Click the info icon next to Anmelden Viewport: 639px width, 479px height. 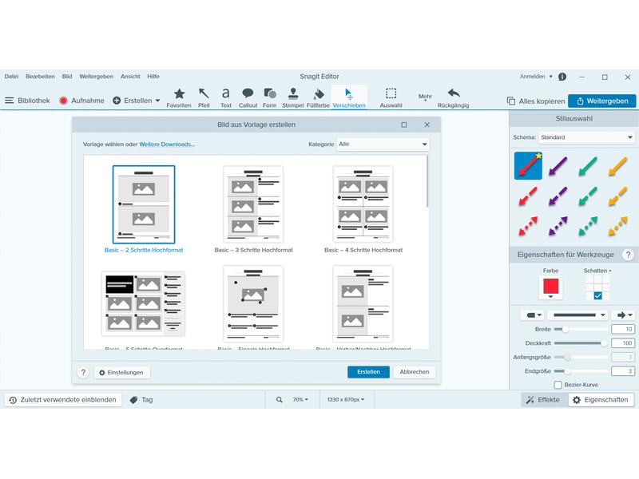click(562, 77)
